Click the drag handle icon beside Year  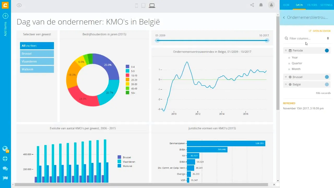289,57
